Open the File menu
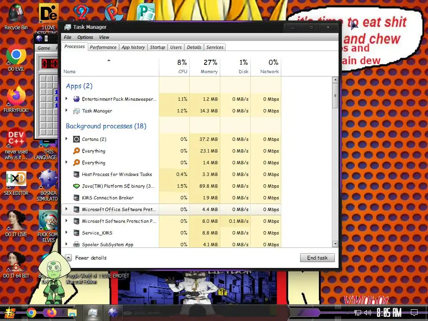 (x=67, y=37)
